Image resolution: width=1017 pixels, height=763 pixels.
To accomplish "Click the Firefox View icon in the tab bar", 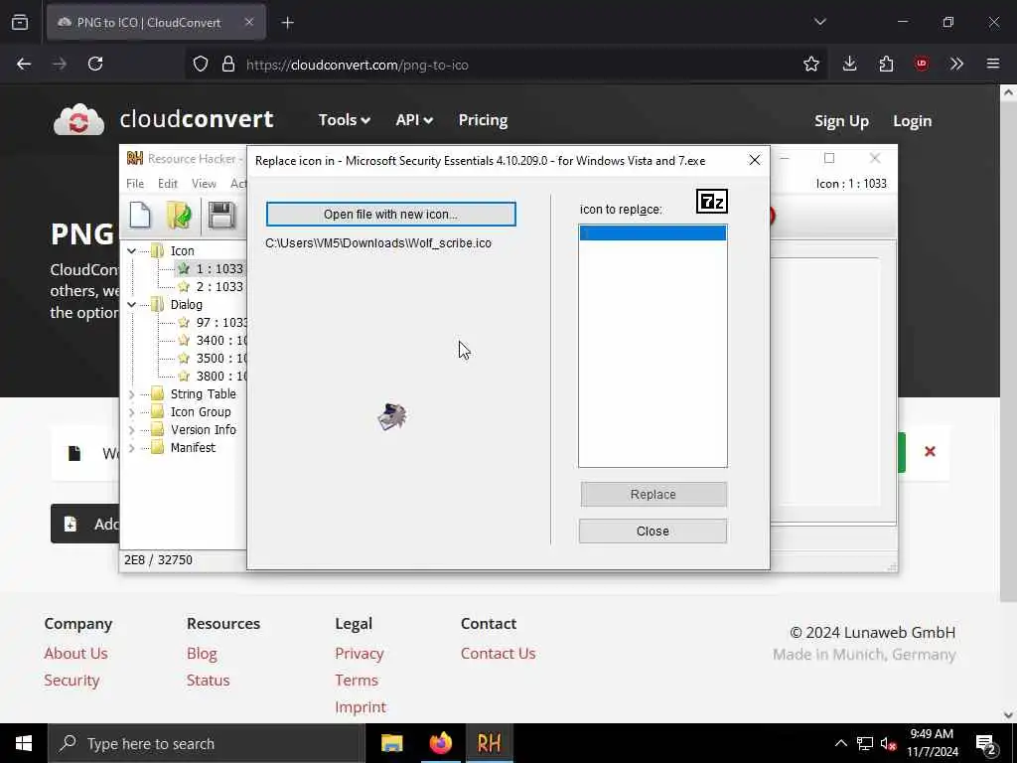I will pos(20,23).
